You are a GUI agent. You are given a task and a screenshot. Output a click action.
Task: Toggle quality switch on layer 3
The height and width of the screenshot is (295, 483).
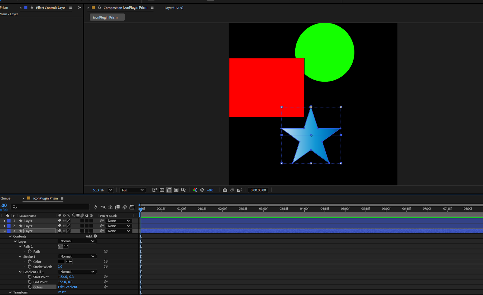(69, 231)
